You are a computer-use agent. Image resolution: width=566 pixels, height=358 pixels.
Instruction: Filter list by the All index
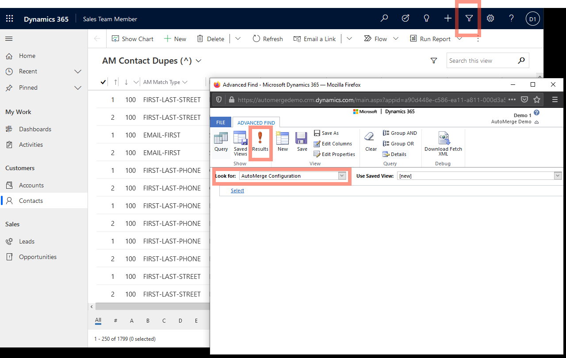(x=98, y=320)
